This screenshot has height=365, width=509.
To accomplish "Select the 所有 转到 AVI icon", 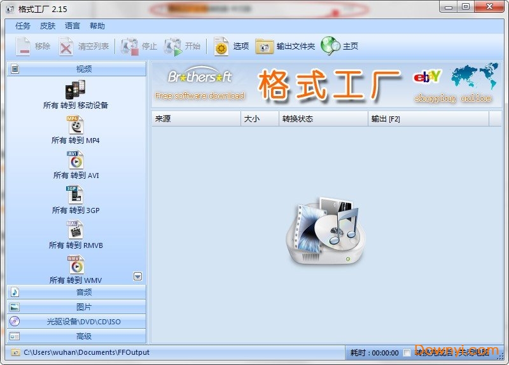I will pos(76,160).
